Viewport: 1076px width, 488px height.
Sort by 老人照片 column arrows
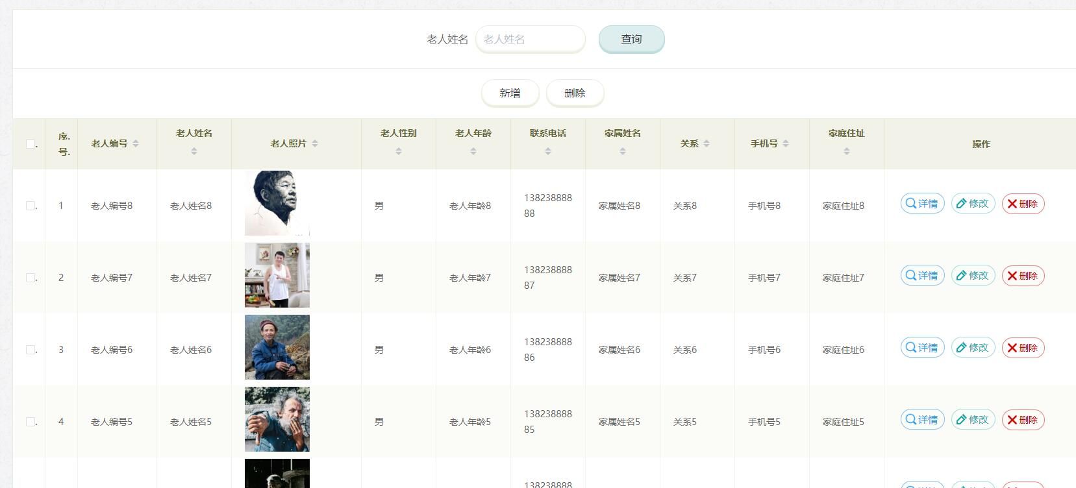pyautogui.click(x=315, y=143)
